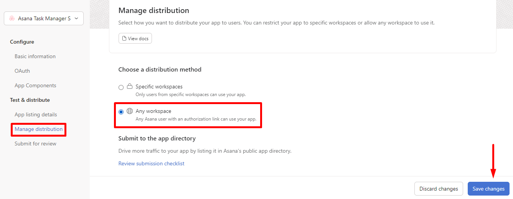This screenshot has width=513, height=199.
Task: Open Submit for review page
Action: [35, 144]
